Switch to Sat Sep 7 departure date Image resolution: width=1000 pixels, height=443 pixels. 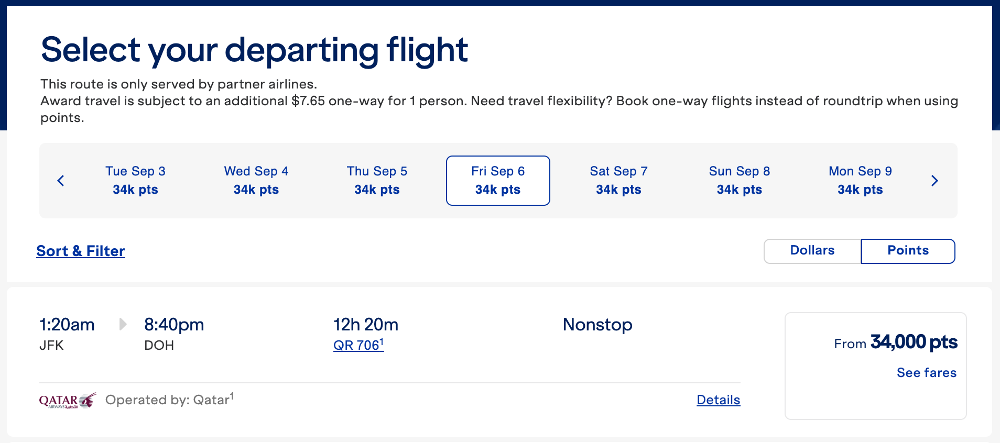pos(618,180)
